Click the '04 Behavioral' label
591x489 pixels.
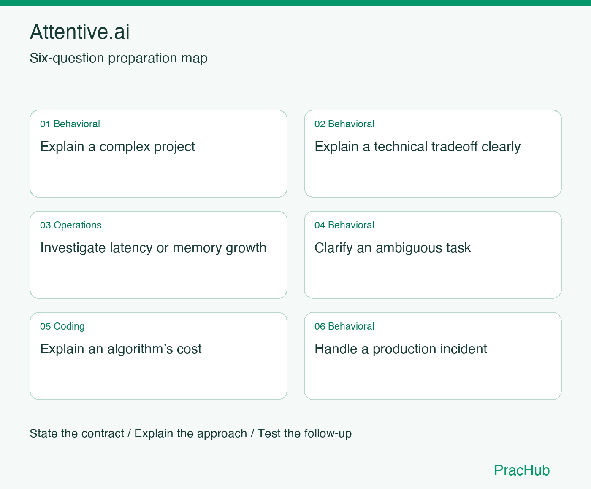click(x=344, y=225)
